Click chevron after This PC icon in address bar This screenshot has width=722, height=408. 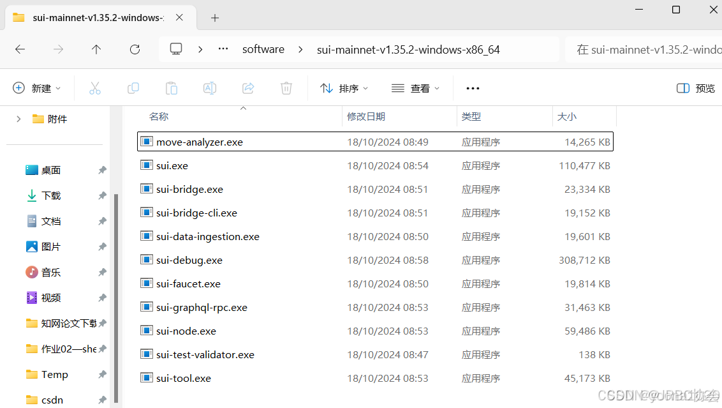(x=200, y=49)
